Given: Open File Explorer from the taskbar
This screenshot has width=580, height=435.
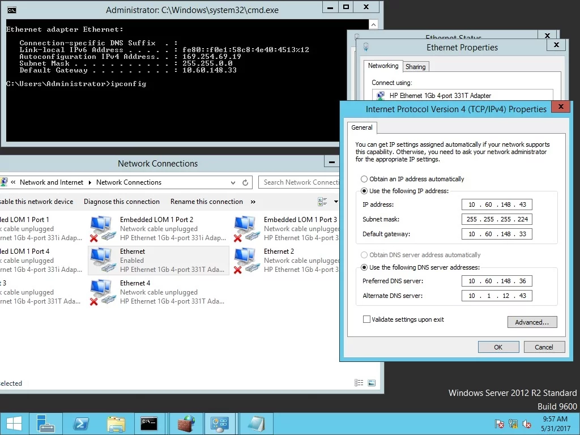Looking at the screenshot, I should (116, 424).
